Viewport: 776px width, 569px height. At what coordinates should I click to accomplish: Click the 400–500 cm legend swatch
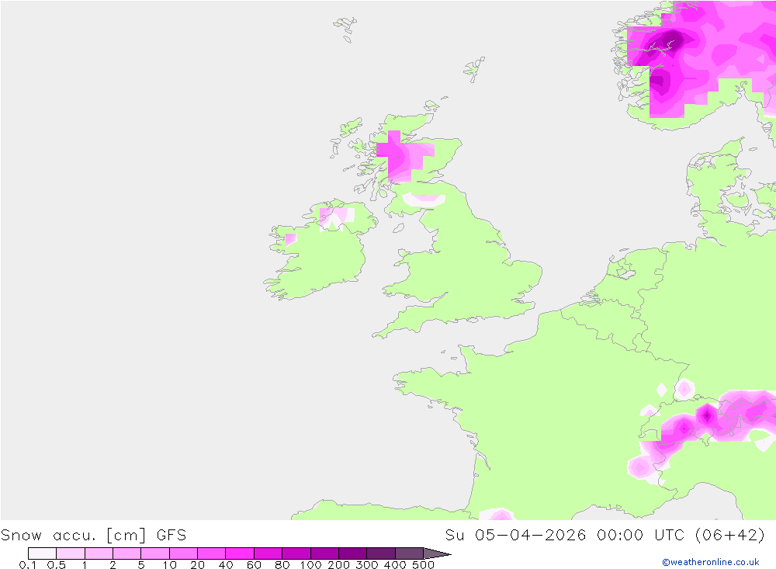tap(409, 553)
